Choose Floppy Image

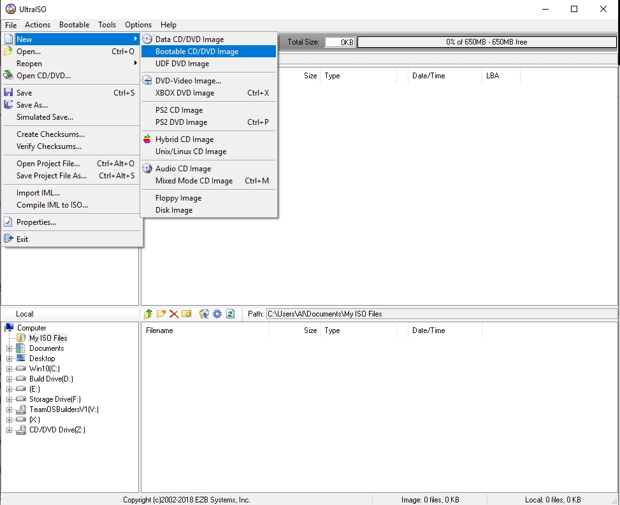point(208,198)
